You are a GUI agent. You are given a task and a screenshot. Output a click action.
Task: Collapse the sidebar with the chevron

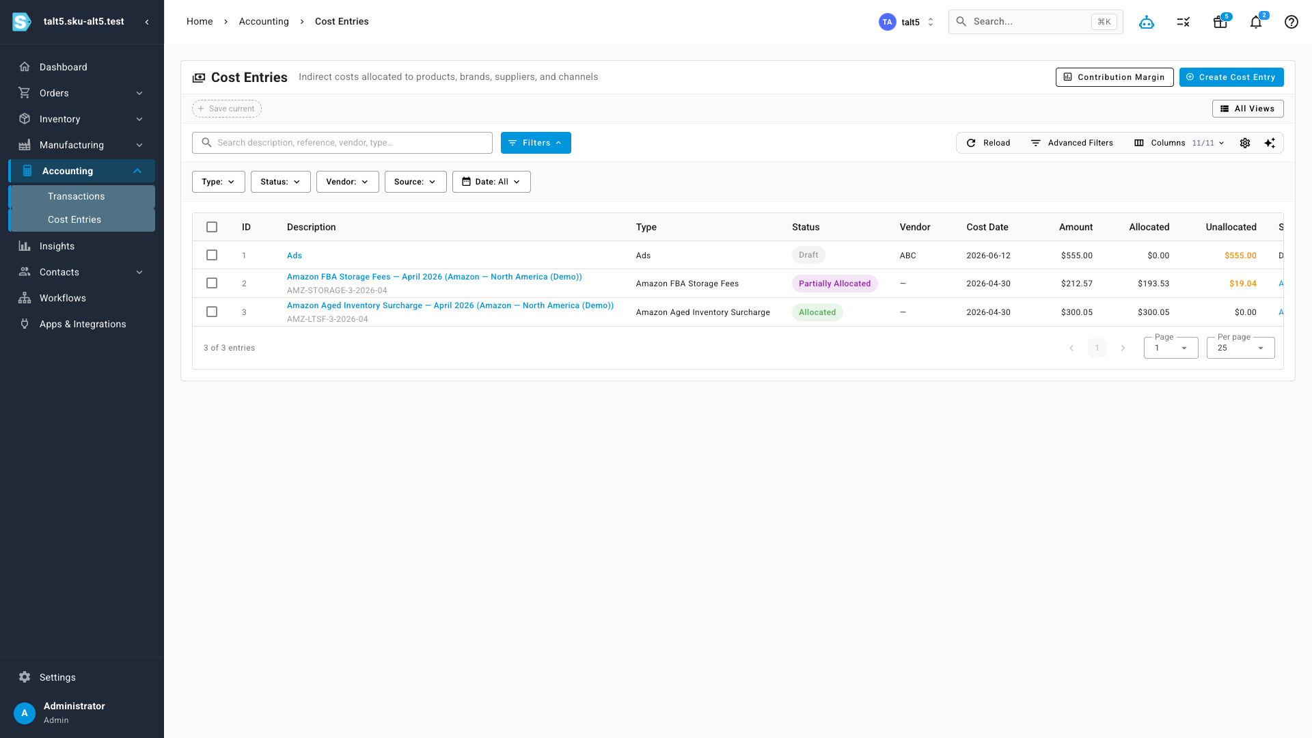pyautogui.click(x=147, y=22)
